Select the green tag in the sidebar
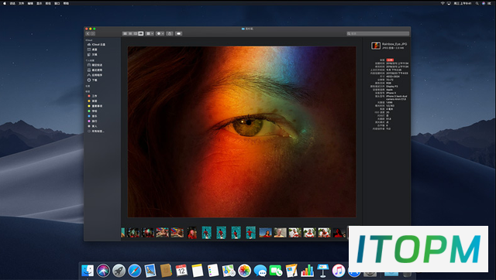This screenshot has width=496, height=280. point(92,111)
